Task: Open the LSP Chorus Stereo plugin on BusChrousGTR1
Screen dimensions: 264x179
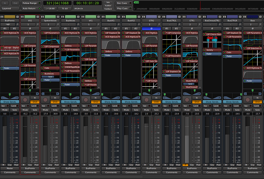Action: [213, 34]
